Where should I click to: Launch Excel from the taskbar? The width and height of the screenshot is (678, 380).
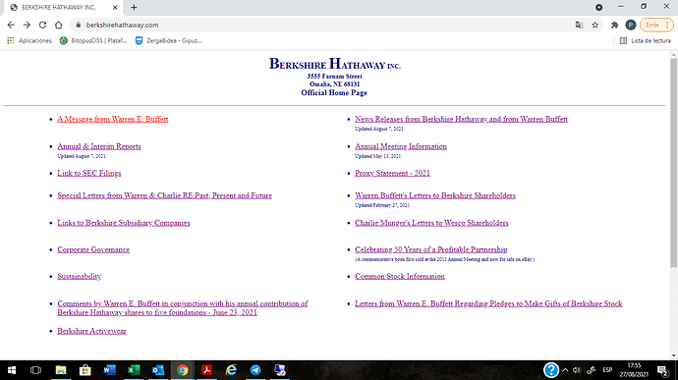134,370
